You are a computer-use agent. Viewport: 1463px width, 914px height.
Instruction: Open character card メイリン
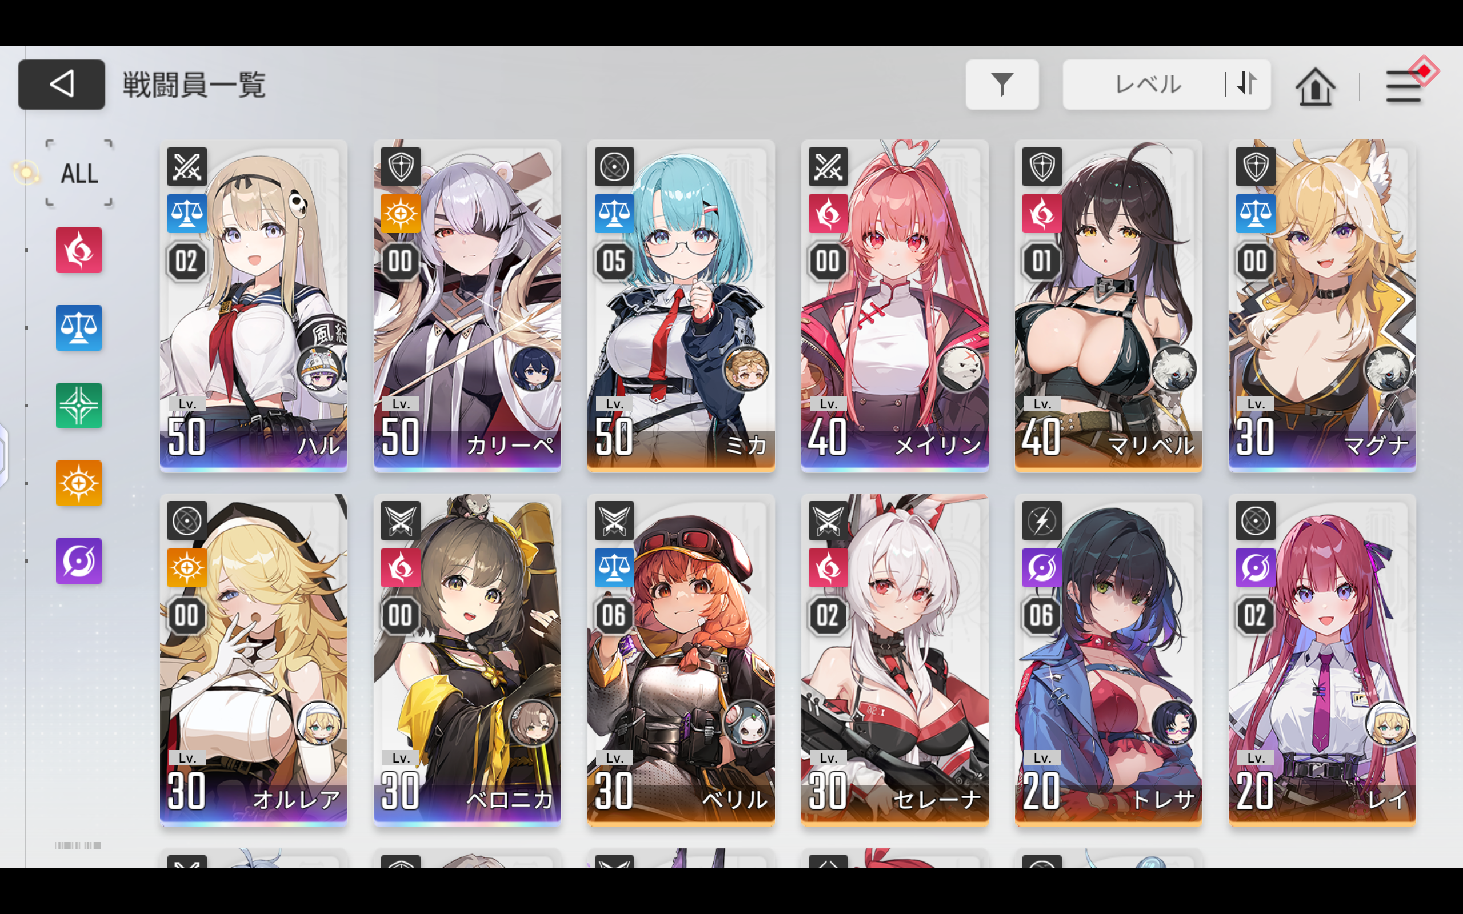(895, 306)
